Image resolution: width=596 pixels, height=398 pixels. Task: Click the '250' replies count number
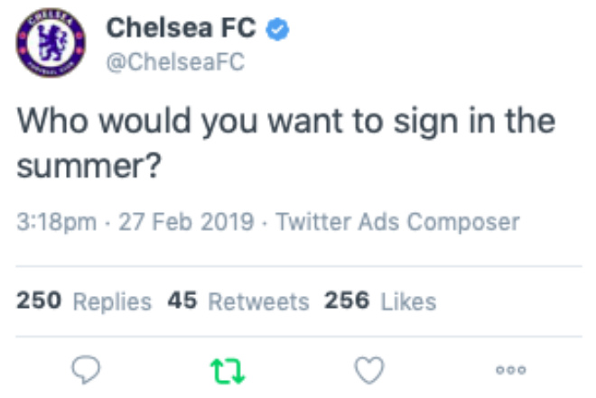(x=39, y=301)
